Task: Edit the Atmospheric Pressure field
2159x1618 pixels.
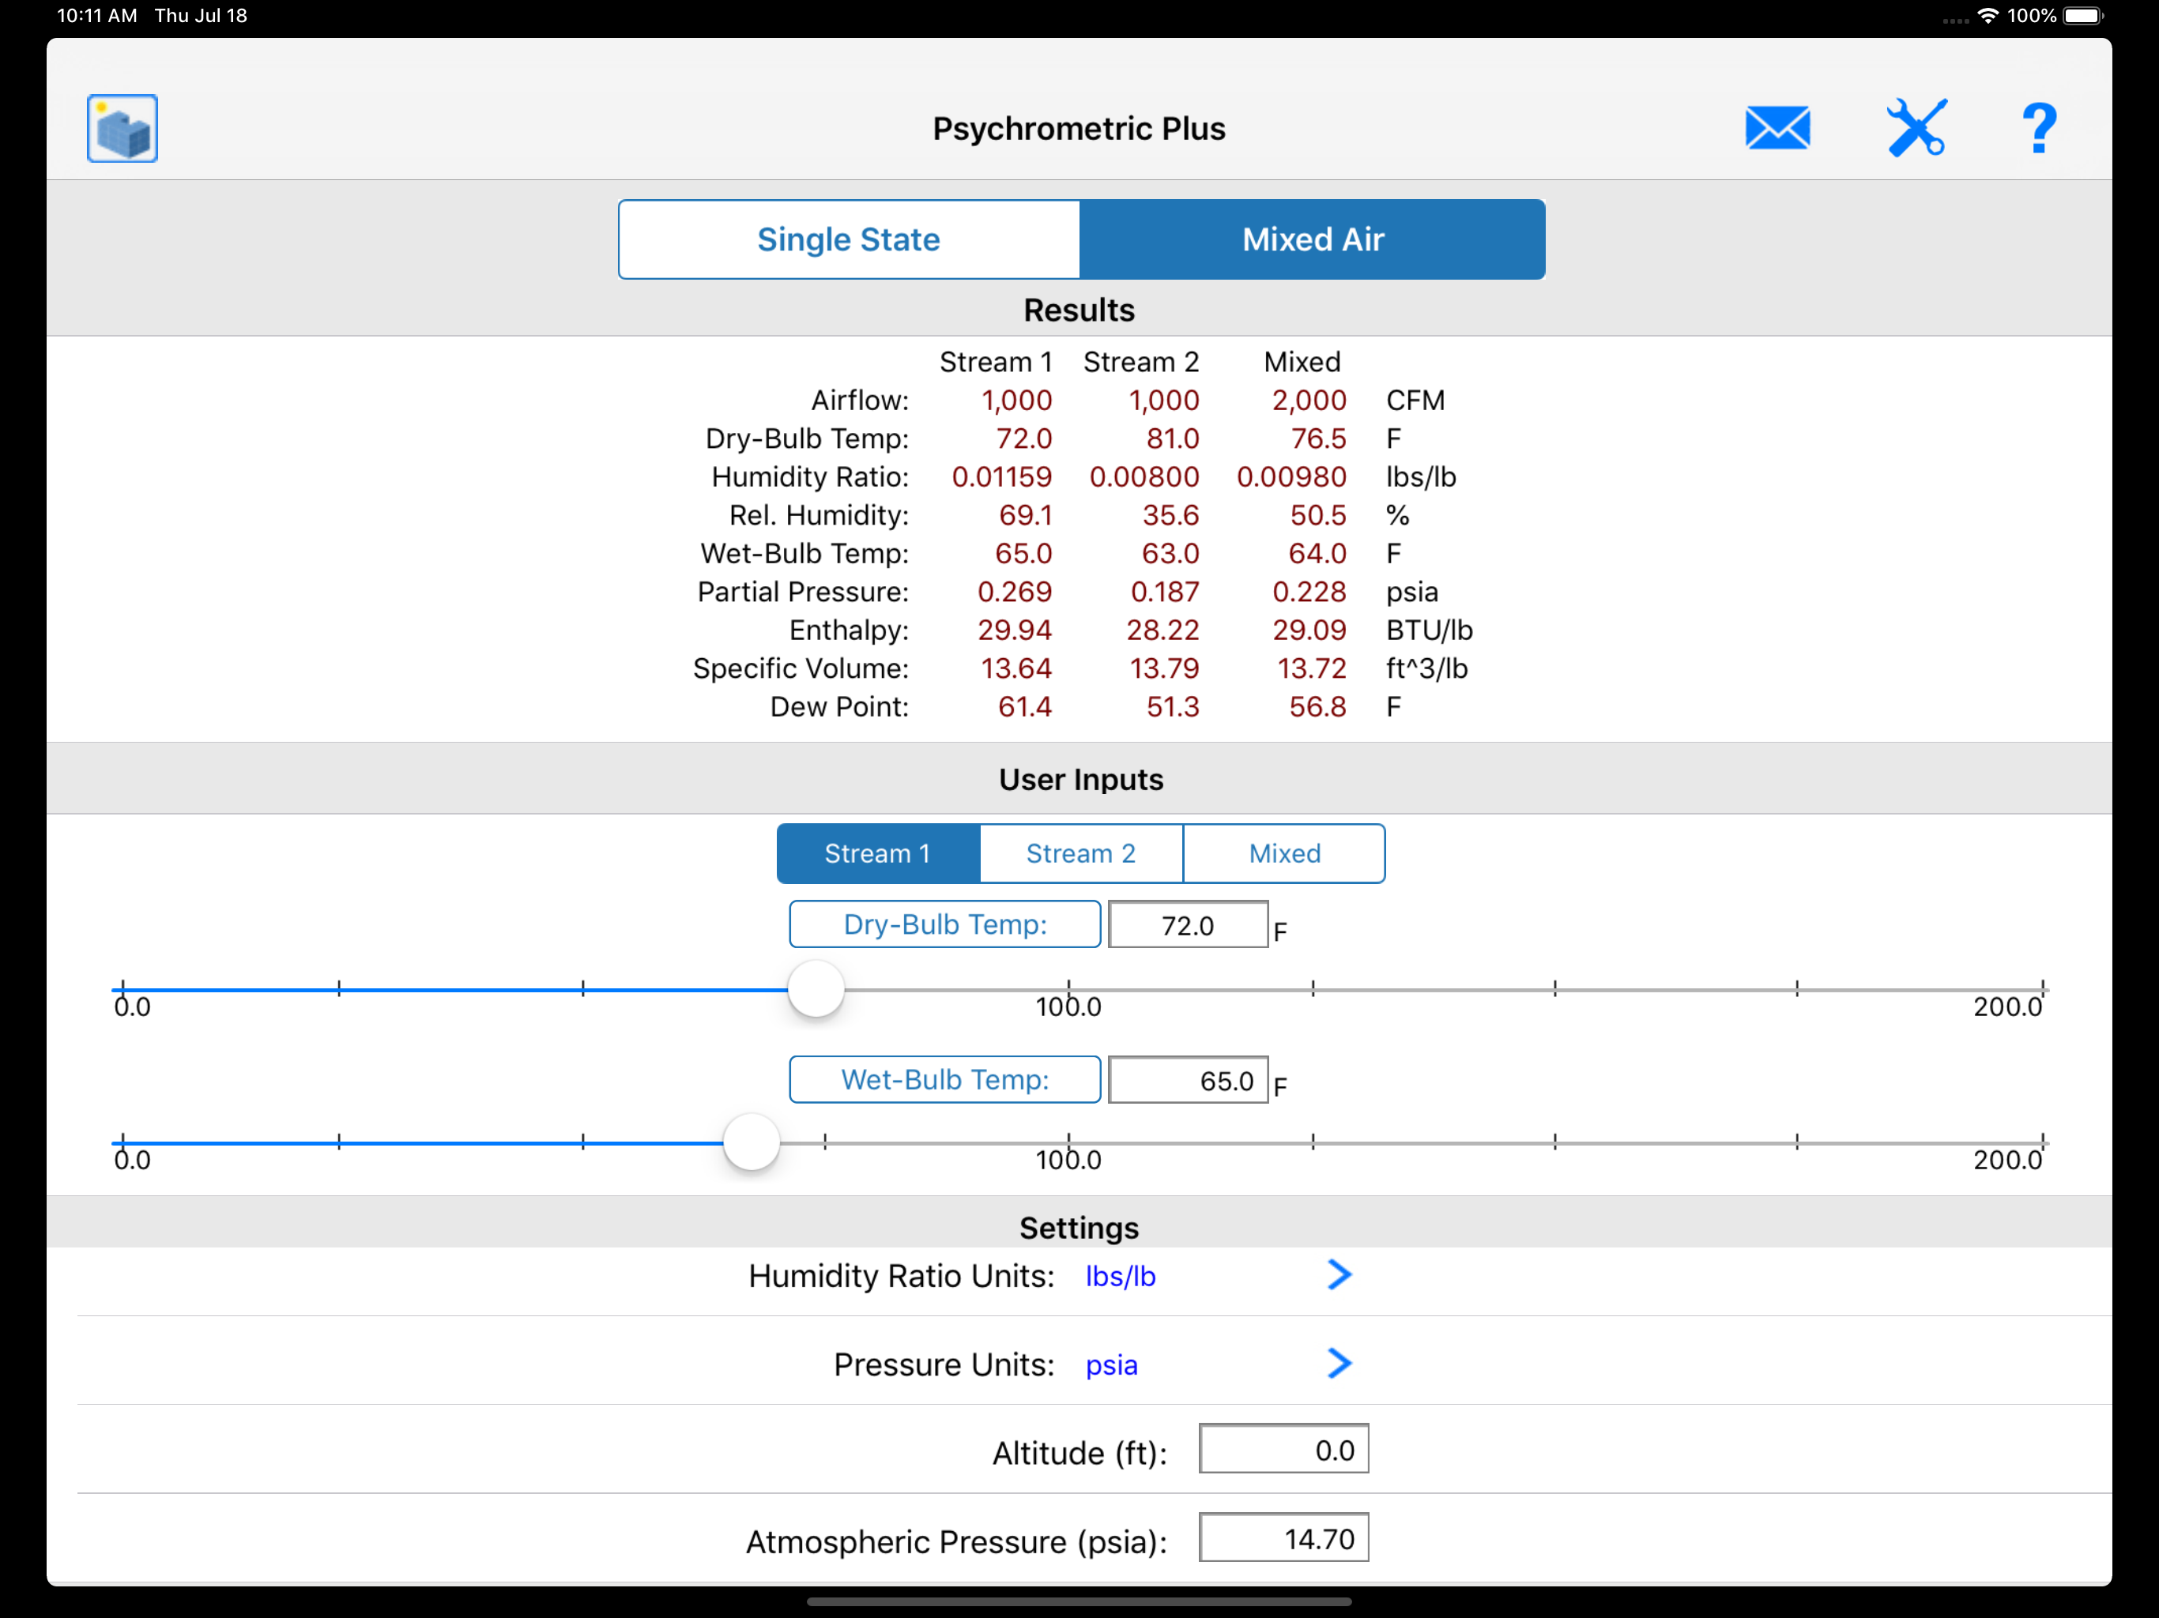Action: tap(1283, 1538)
